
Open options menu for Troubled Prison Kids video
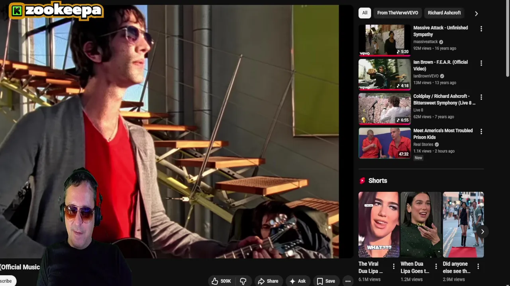481,131
